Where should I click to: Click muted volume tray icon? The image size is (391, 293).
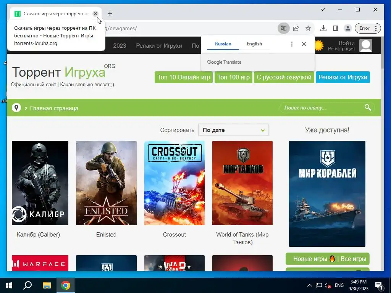click(328, 285)
